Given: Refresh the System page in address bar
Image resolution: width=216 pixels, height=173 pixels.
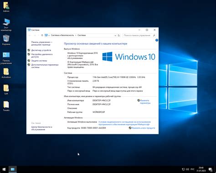Looking at the screenshot, I should 119,36.
